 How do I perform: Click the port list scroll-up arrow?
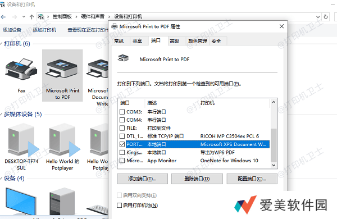pos(274,102)
